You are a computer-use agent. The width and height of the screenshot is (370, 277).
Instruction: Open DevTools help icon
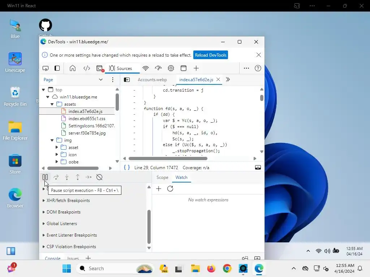(x=258, y=68)
